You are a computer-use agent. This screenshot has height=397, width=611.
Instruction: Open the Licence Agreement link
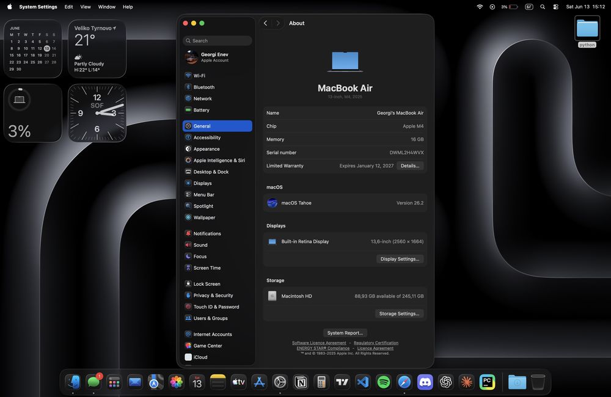pyautogui.click(x=375, y=348)
